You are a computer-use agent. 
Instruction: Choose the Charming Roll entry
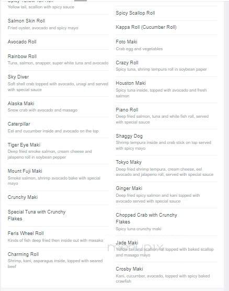tap(23, 254)
